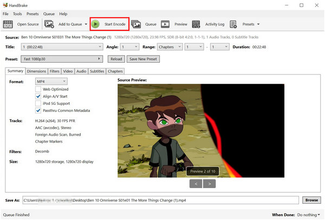Viewport: 325px width, 220px height.
Task: Uncheck Align A/V Start
Action: click(x=38, y=96)
